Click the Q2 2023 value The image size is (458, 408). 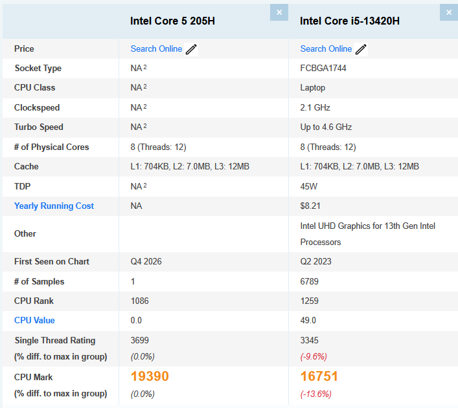pos(315,261)
